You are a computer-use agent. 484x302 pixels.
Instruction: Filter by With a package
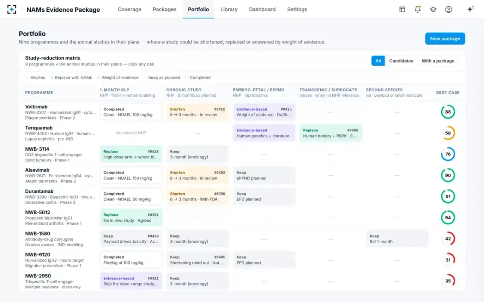tap(438, 61)
